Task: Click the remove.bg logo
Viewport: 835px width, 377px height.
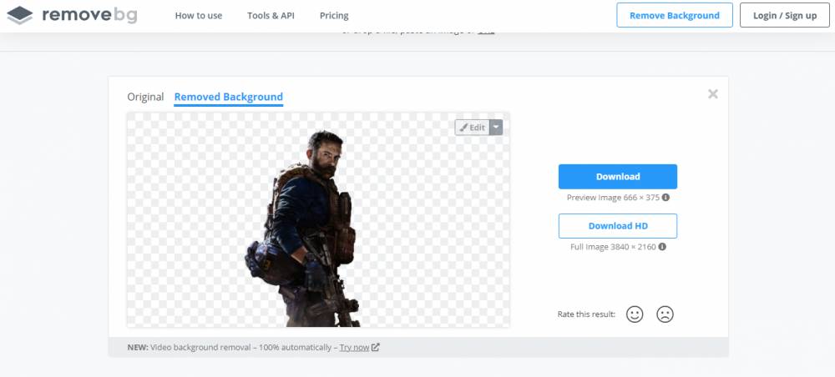Action: pos(72,15)
